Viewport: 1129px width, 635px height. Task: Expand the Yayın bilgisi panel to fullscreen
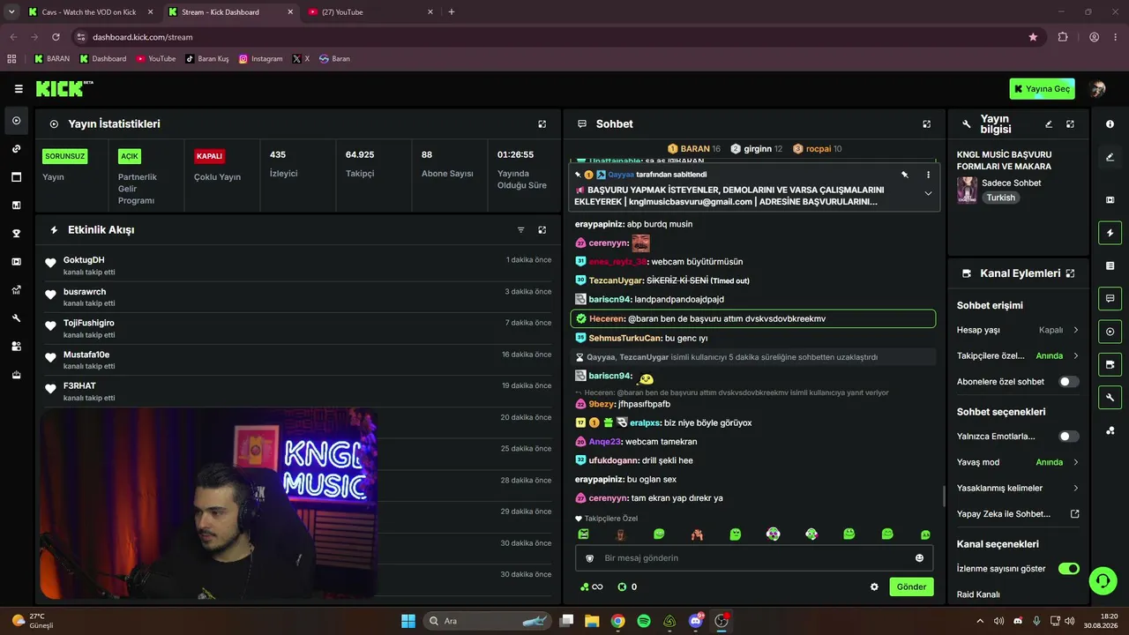[1070, 124]
